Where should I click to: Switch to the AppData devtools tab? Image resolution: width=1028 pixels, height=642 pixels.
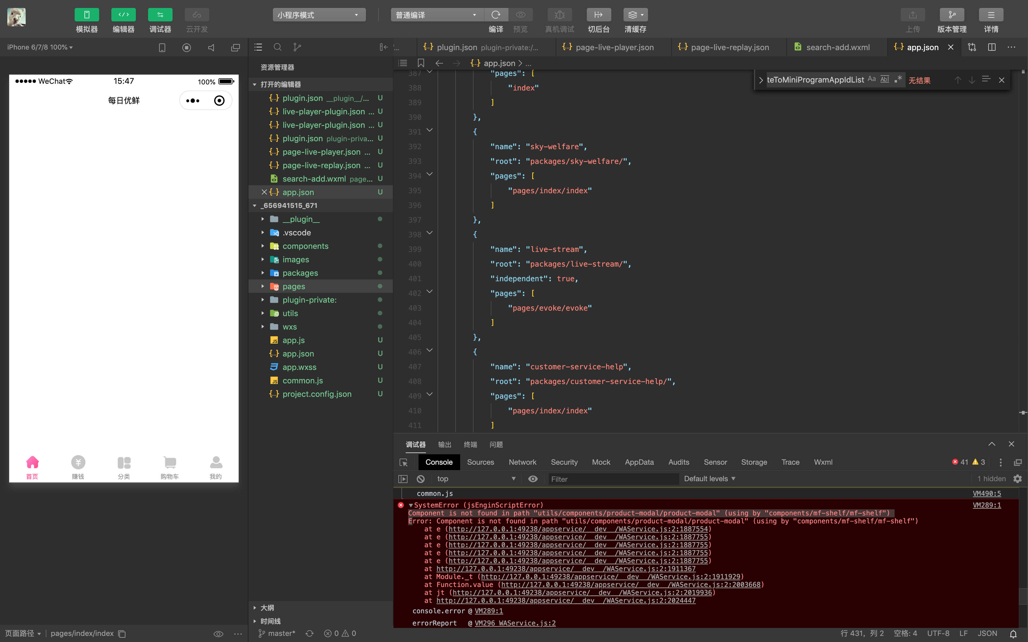639,462
